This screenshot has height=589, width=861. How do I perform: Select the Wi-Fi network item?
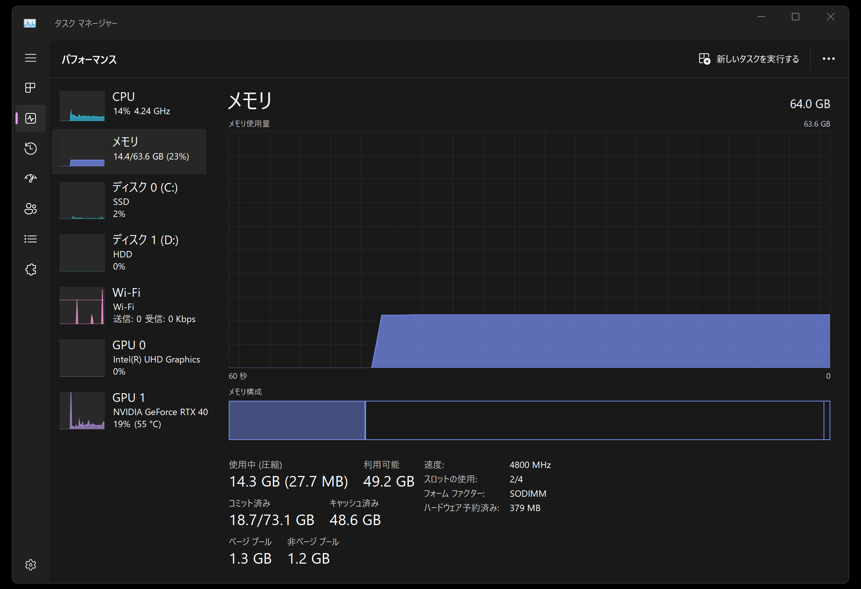click(129, 305)
